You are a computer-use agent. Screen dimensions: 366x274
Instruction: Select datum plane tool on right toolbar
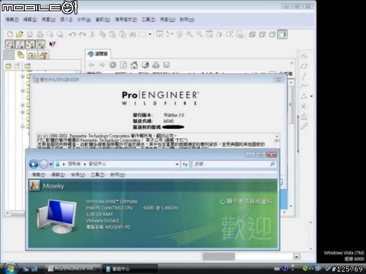click(304, 67)
